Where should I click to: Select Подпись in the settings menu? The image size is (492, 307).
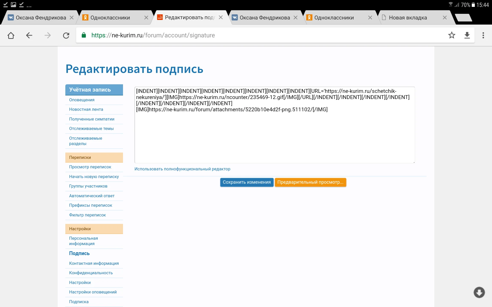pyautogui.click(x=79, y=253)
